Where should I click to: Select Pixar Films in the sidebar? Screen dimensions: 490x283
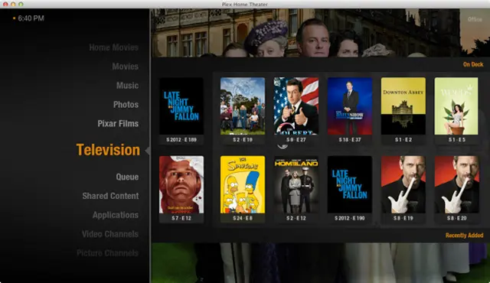(118, 124)
